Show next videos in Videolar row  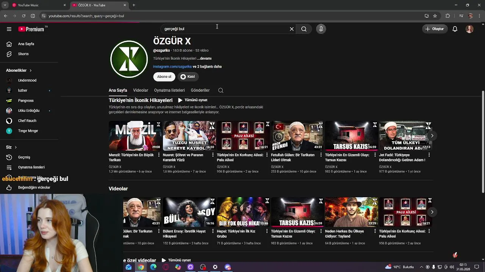coord(432,212)
